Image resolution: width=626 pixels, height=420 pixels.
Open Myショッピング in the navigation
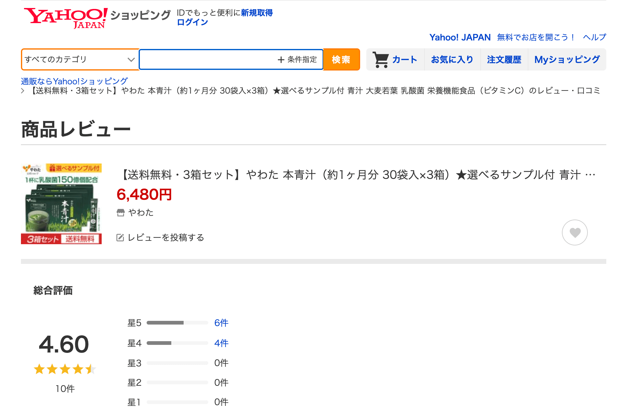click(x=567, y=59)
